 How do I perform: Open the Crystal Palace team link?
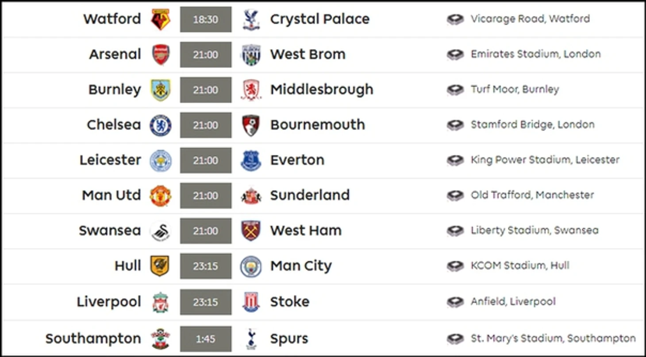(x=319, y=19)
